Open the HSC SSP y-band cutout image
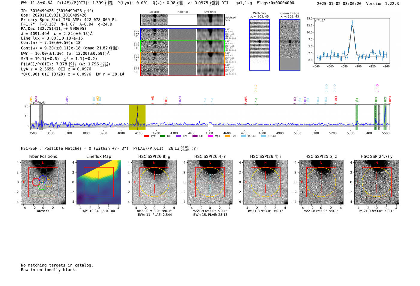 [x=376, y=182]
